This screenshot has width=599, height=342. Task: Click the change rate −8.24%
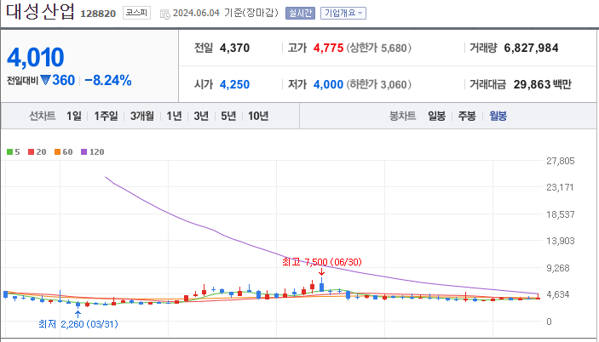tap(107, 81)
